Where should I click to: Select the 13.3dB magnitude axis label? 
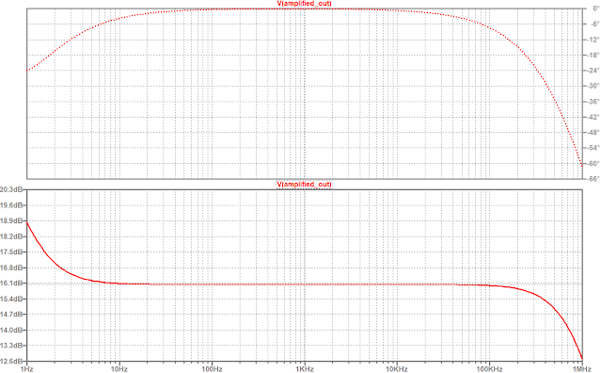pyautogui.click(x=11, y=346)
